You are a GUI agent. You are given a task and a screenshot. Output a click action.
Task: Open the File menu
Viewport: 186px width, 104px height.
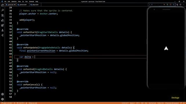click(5, 1)
